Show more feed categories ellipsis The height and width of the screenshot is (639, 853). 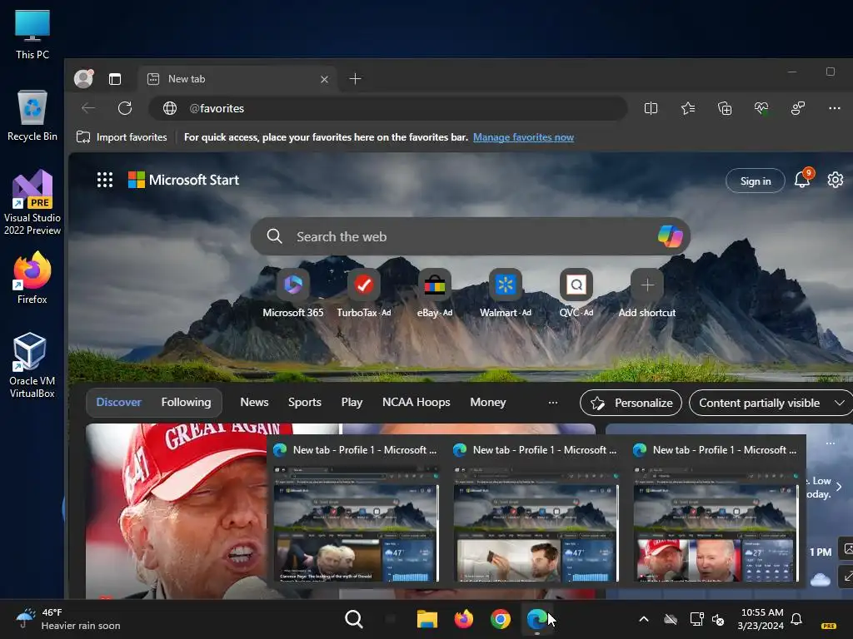point(553,403)
